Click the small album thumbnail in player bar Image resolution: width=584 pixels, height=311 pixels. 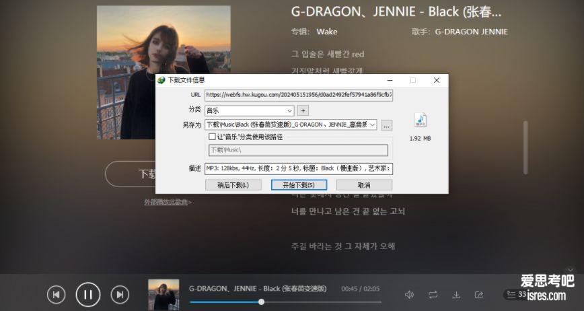pyautogui.click(x=163, y=295)
